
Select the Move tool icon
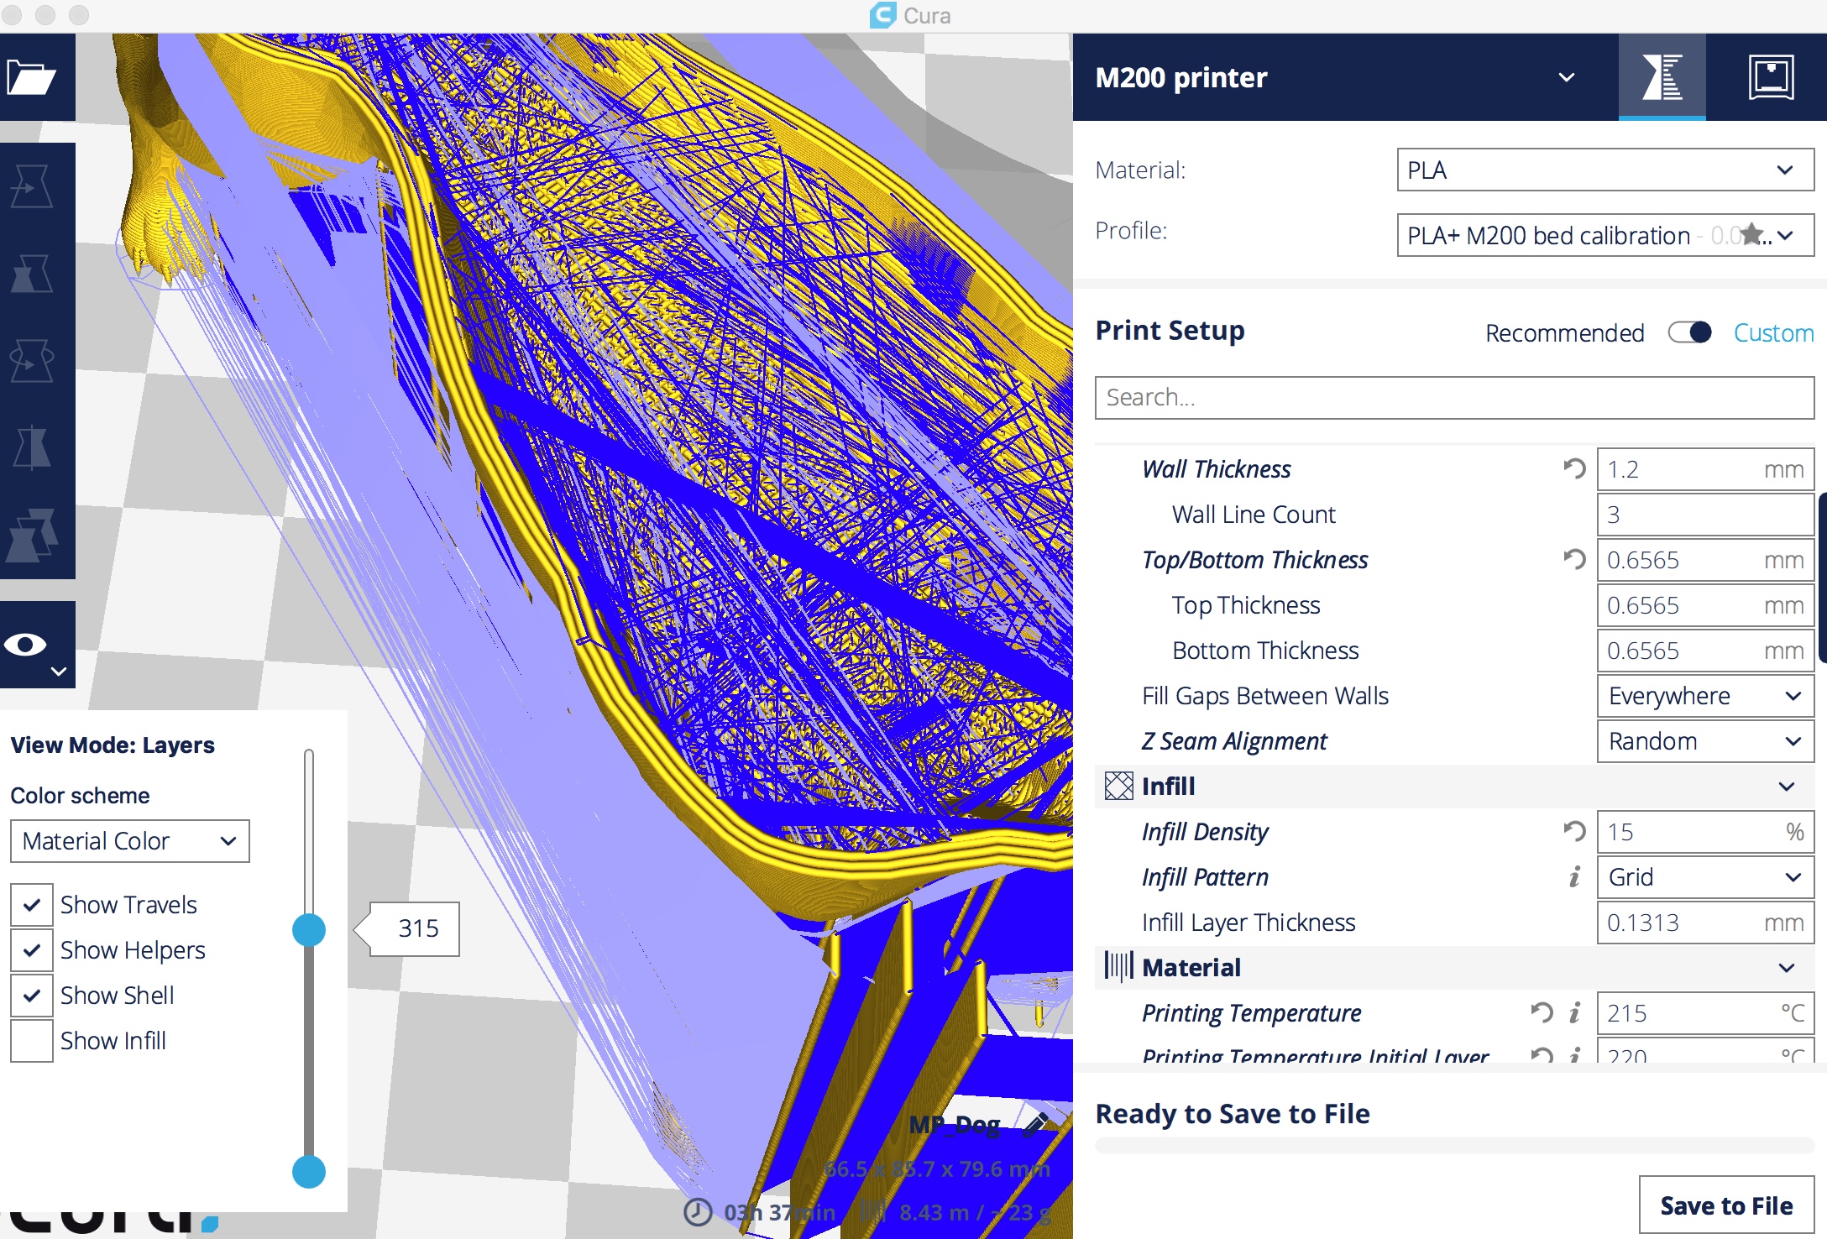coord(32,186)
